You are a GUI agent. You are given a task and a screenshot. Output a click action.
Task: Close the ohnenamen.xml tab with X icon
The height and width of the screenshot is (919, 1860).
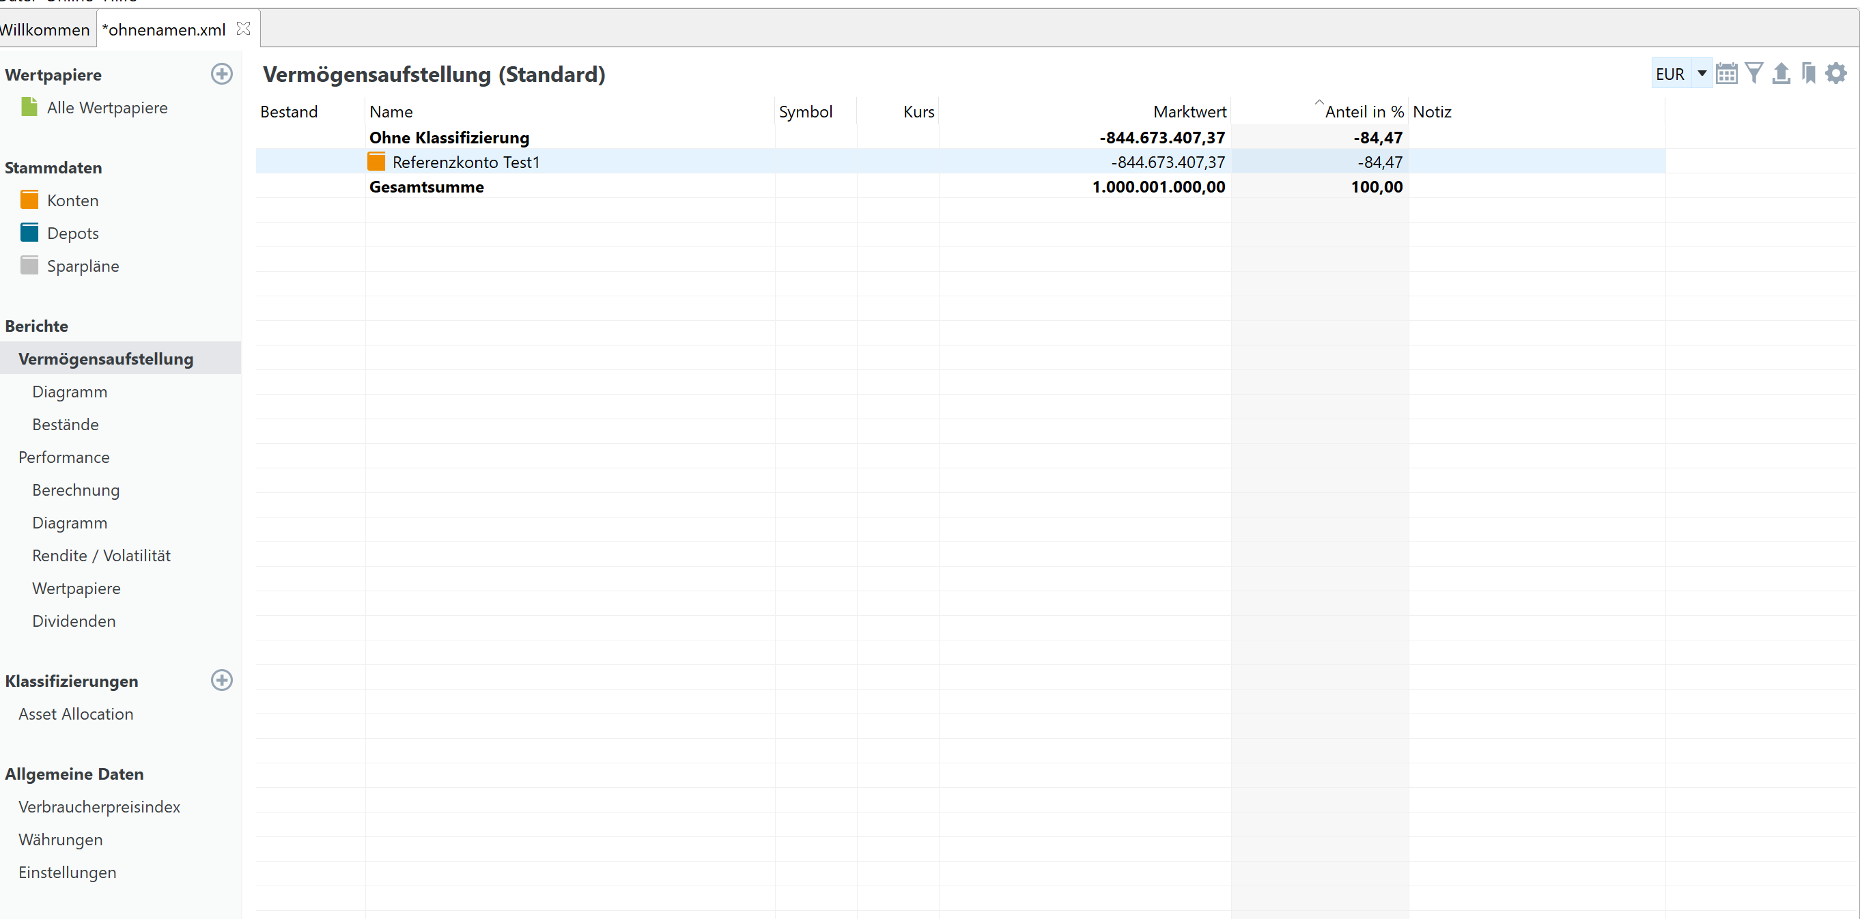243,29
